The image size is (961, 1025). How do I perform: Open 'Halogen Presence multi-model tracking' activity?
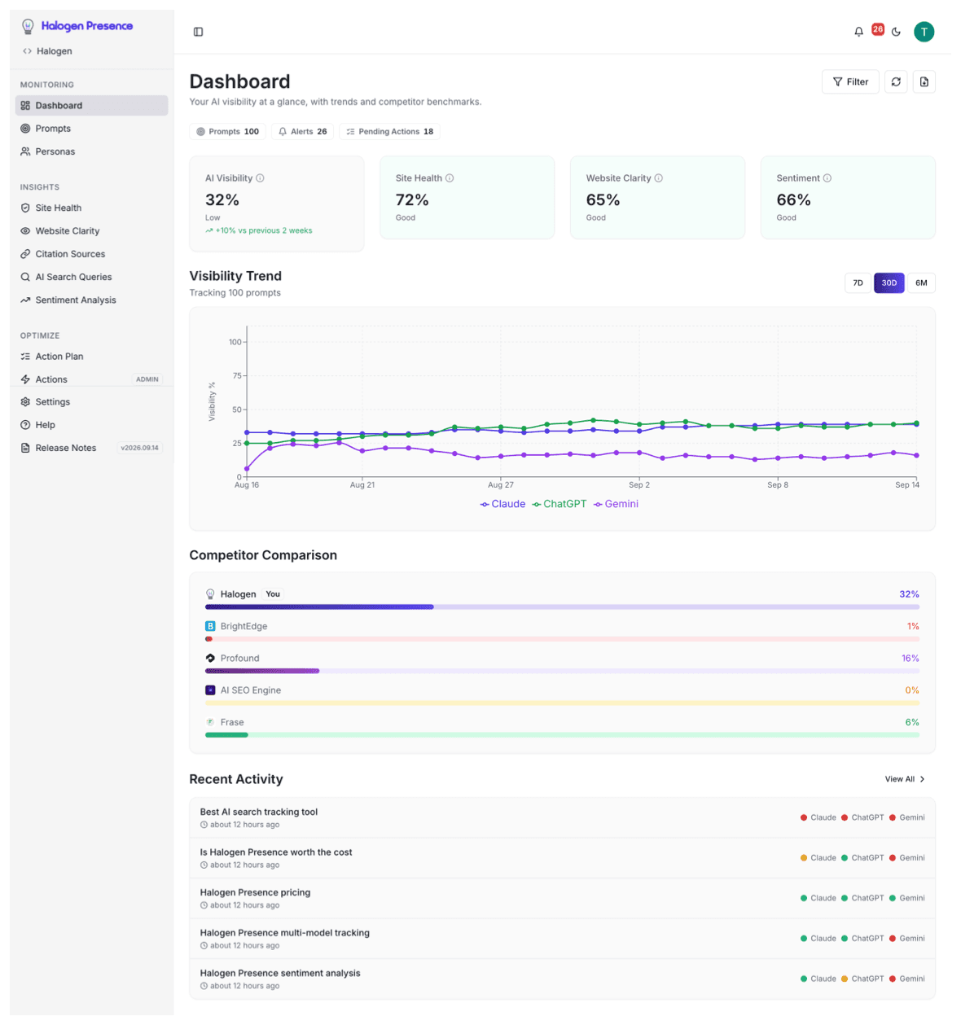[562, 939]
